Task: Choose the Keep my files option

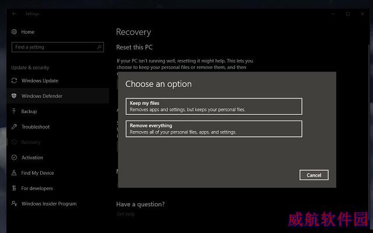Action: click(214, 106)
